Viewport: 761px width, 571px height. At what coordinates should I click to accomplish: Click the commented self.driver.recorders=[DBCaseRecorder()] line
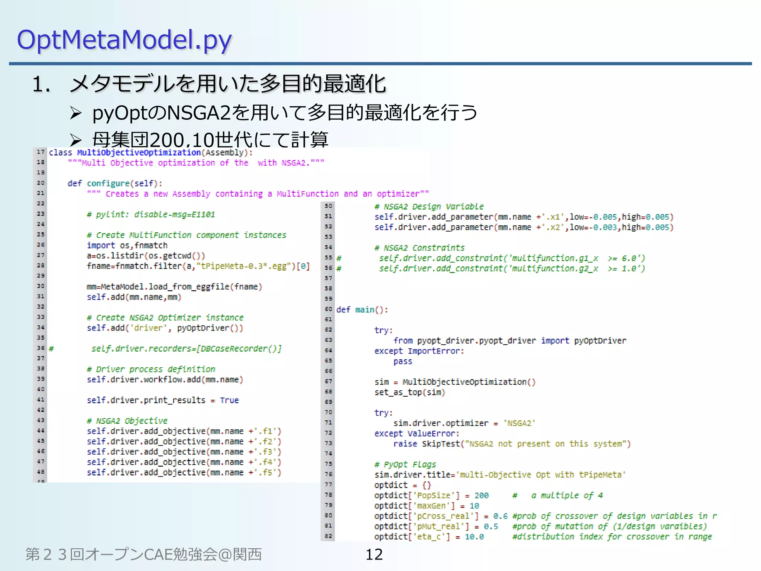click(165, 349)
